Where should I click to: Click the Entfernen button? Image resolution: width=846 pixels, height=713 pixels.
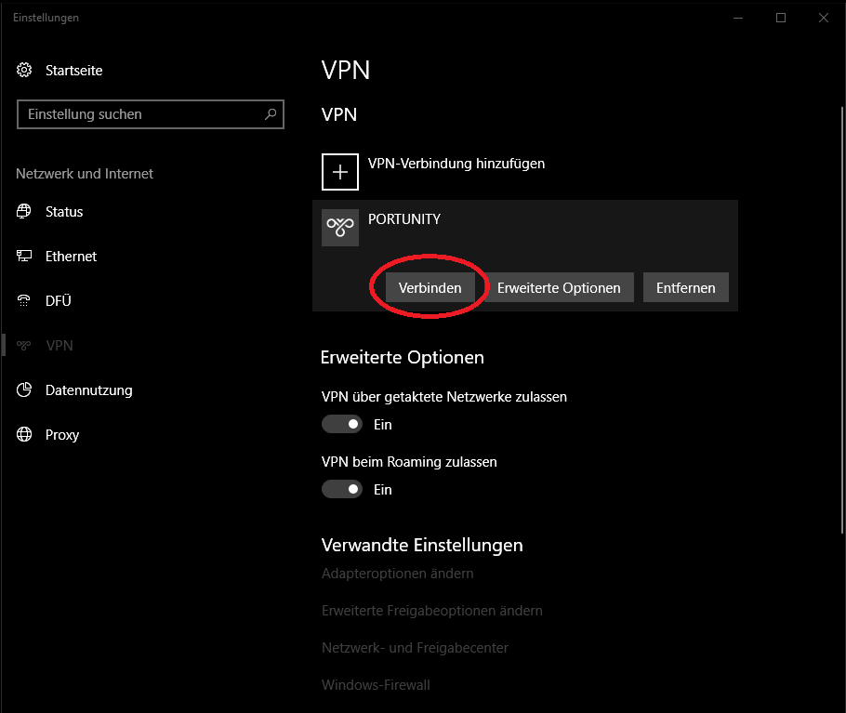tap(685, 288)
